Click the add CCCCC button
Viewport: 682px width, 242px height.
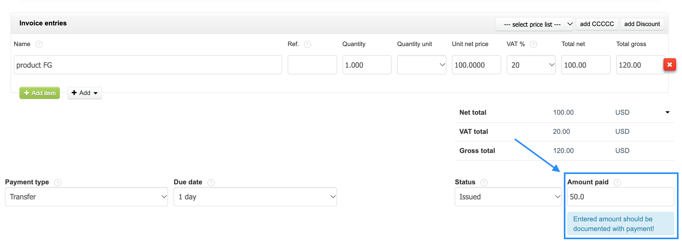point(597,24)
